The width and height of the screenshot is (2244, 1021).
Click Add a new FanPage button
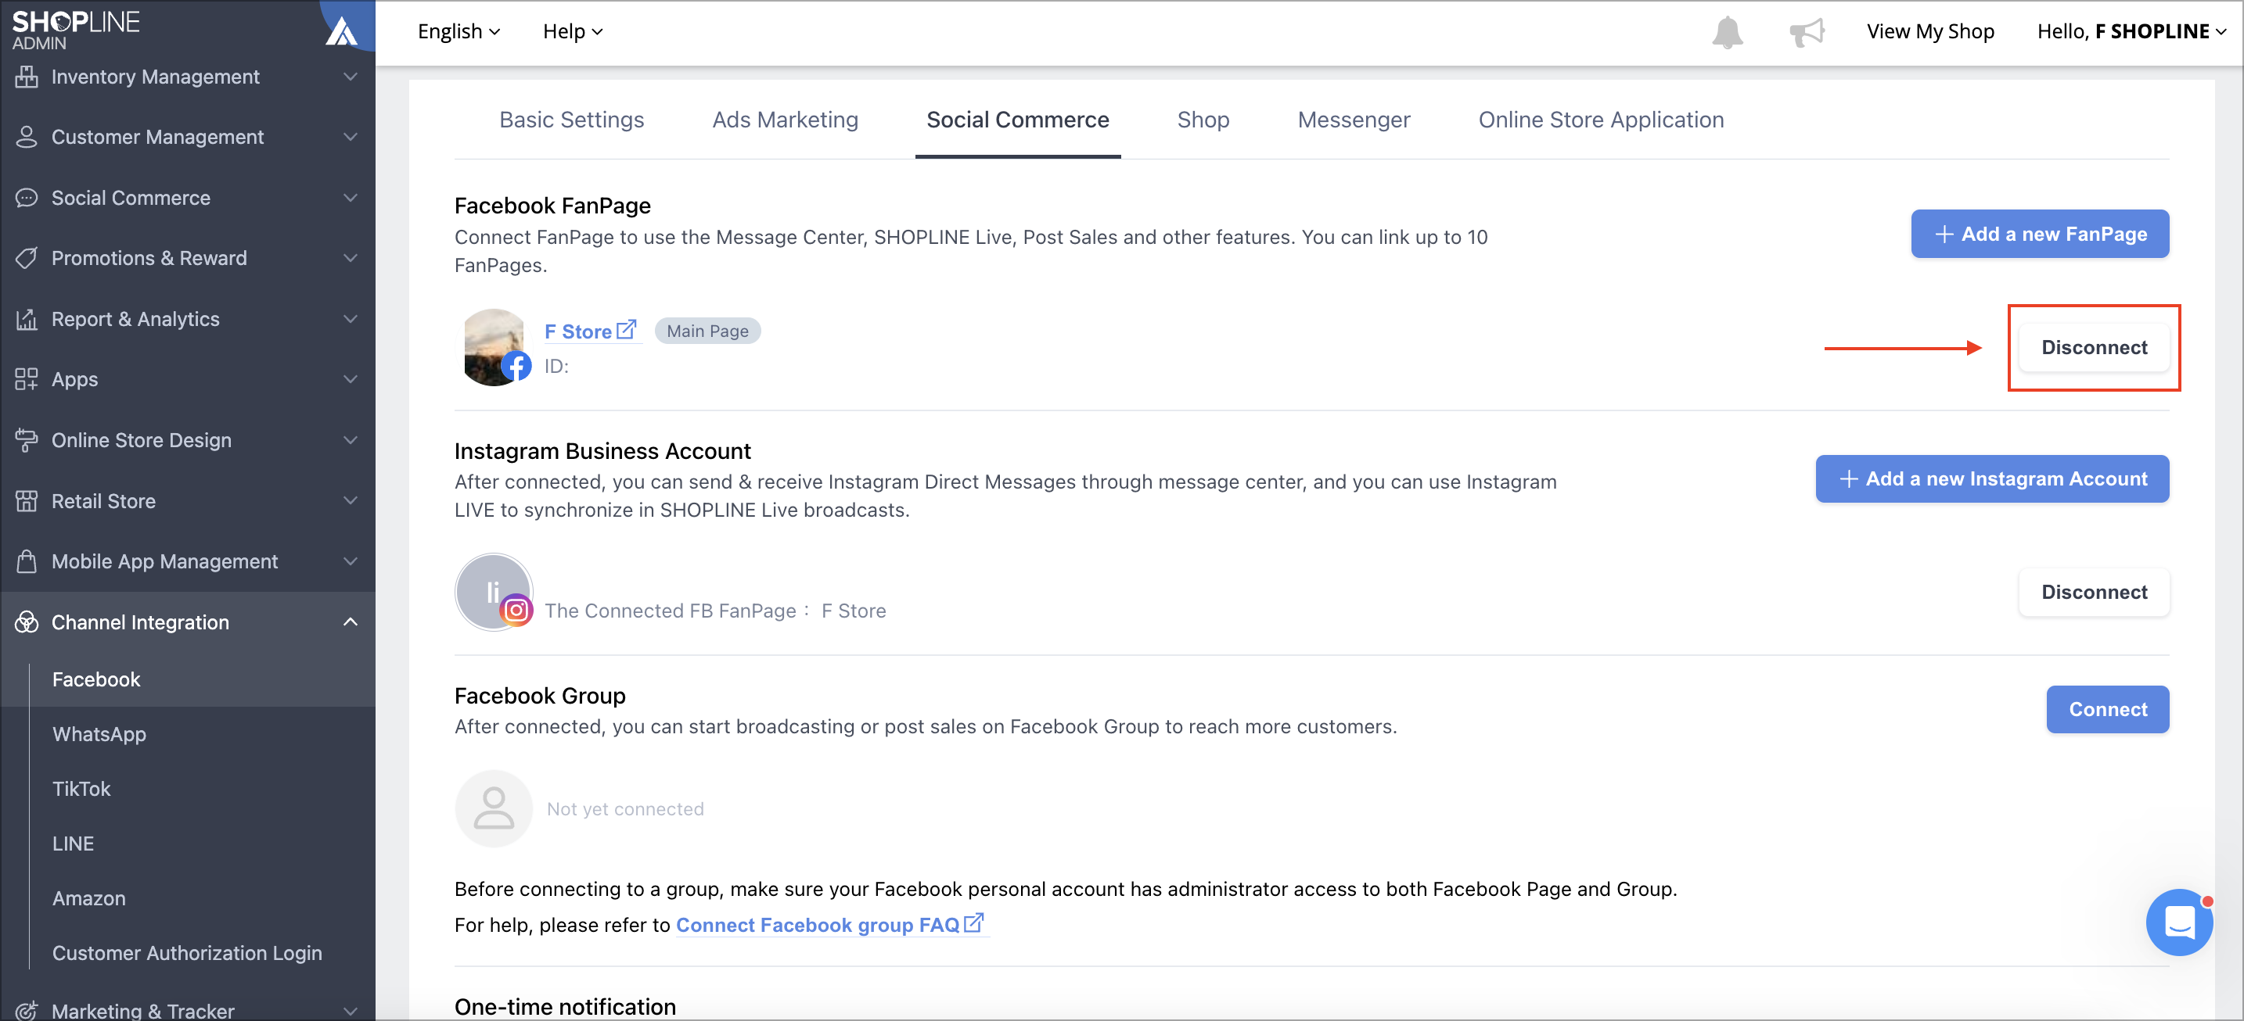[2039, 233]
